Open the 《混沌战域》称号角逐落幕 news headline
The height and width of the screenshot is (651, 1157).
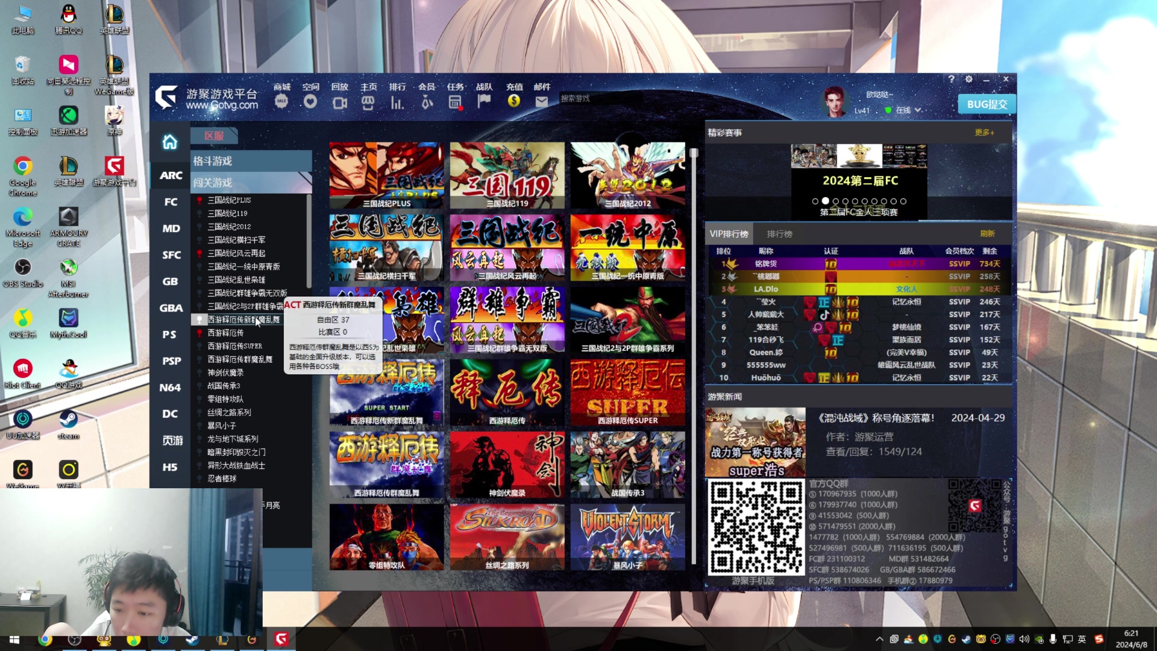[x=876, y=418]
